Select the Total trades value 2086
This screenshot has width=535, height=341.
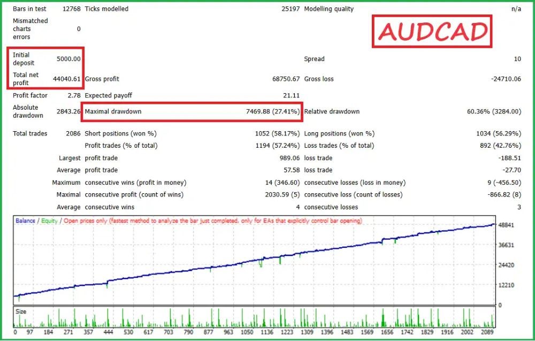71,134
